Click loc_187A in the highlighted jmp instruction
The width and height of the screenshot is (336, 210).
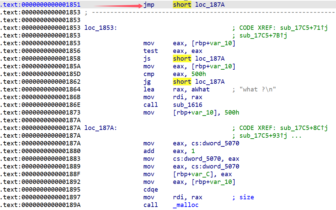point(210,5)
